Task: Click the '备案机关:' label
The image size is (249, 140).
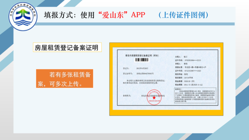Action: 127,96
